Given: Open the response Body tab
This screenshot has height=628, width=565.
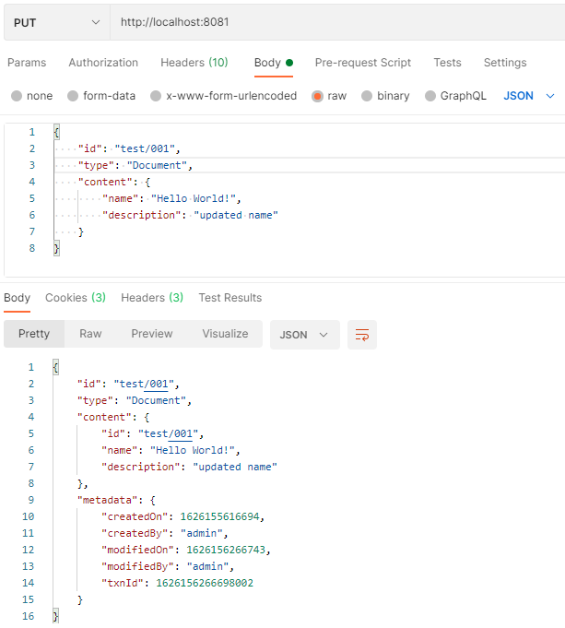Looking at the screenshot, I should pos(18,298).
